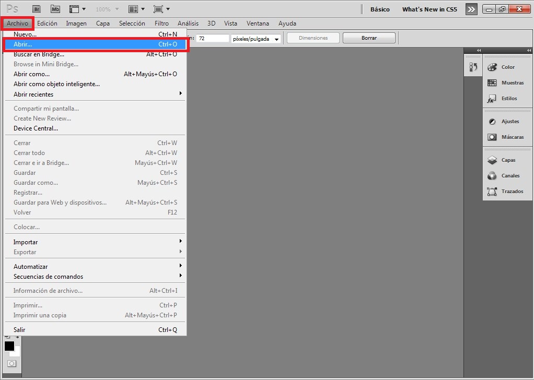
Task: Open the Color panel icon
Action: [x=492, y=67]
